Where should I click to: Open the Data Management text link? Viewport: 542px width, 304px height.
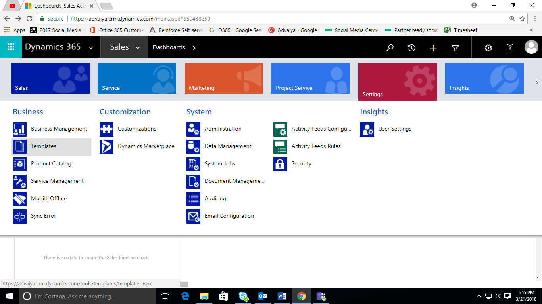coord(228,146)
